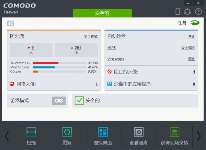Click the refresh/update circular arrows icon
This screenshot has width=206, height=150.
[187, 12]
